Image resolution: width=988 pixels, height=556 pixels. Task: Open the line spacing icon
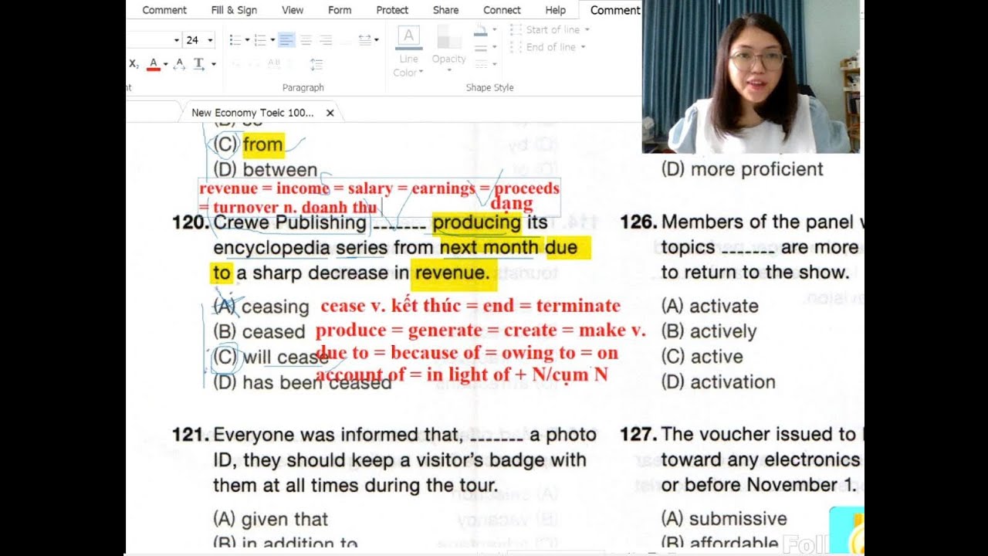pos(316,64)
